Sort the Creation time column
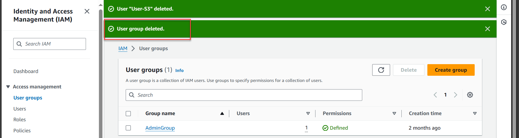The width and height of the screenshot is (519, 138). click(475, 113)
